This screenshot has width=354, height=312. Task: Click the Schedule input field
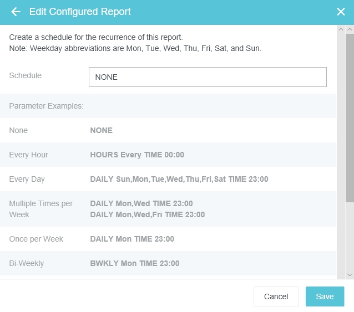pos(208,77)
